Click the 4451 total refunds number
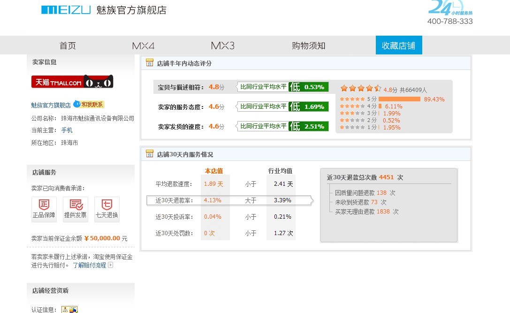Screen dimensions: 510x313 point(387,177)
